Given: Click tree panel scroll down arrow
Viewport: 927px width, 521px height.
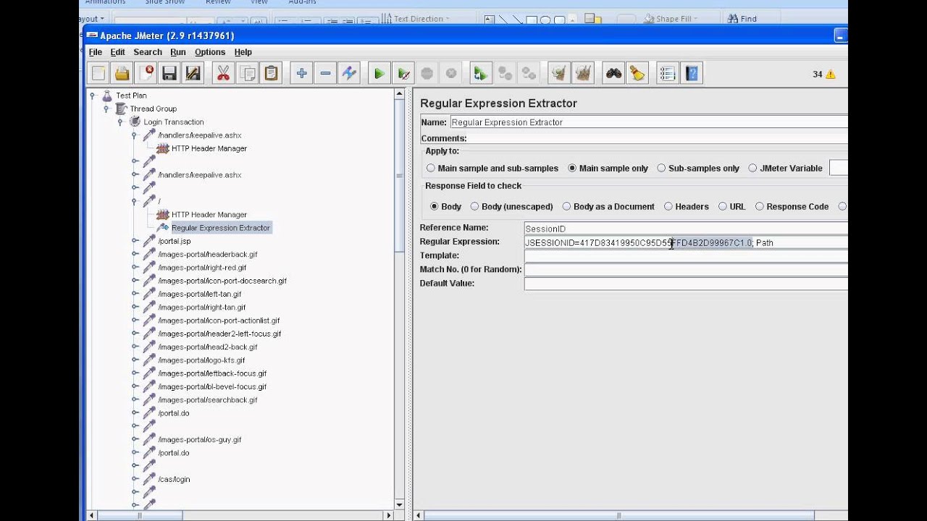Looking at the screenshot, I should pos(399,504).
